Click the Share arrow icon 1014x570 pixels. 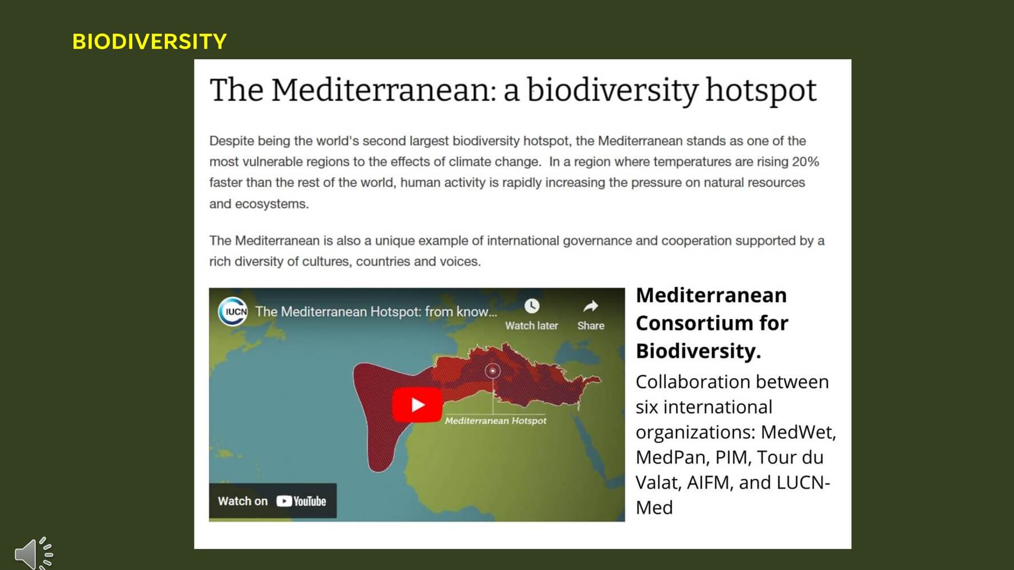point(591,307)
